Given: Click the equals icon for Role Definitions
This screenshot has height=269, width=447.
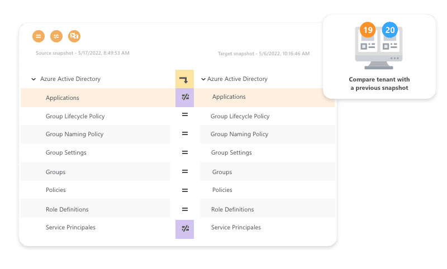Looking at the screenshot, I should pyautogui.click(x=185, y=209).
